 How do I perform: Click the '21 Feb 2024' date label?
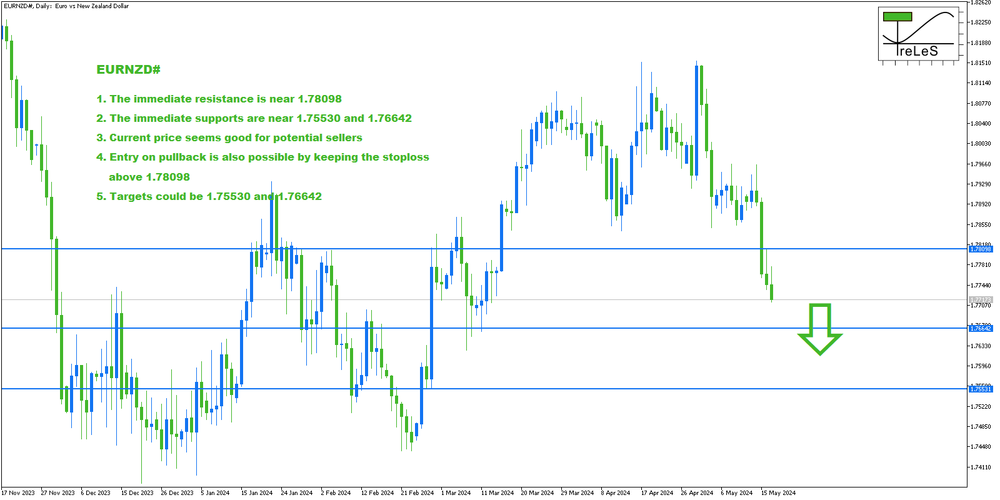point(417,493)
